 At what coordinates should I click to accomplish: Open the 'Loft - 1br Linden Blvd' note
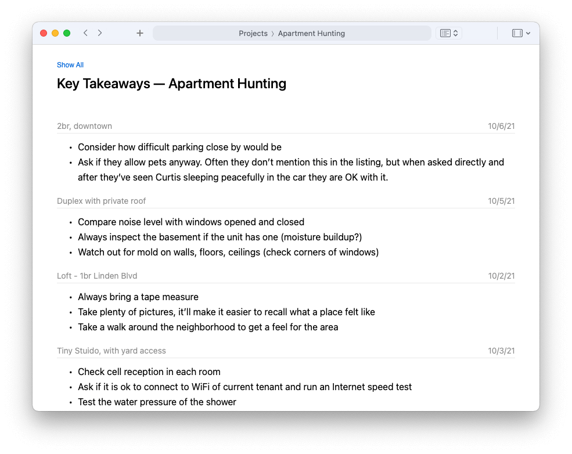[x=96, y=276]
